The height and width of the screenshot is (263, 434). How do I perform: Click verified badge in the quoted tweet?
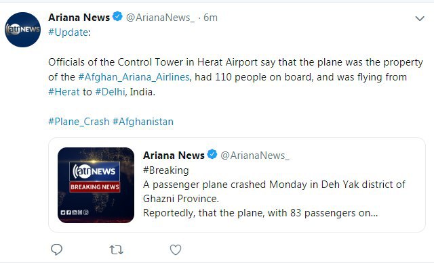coord(212,154)
